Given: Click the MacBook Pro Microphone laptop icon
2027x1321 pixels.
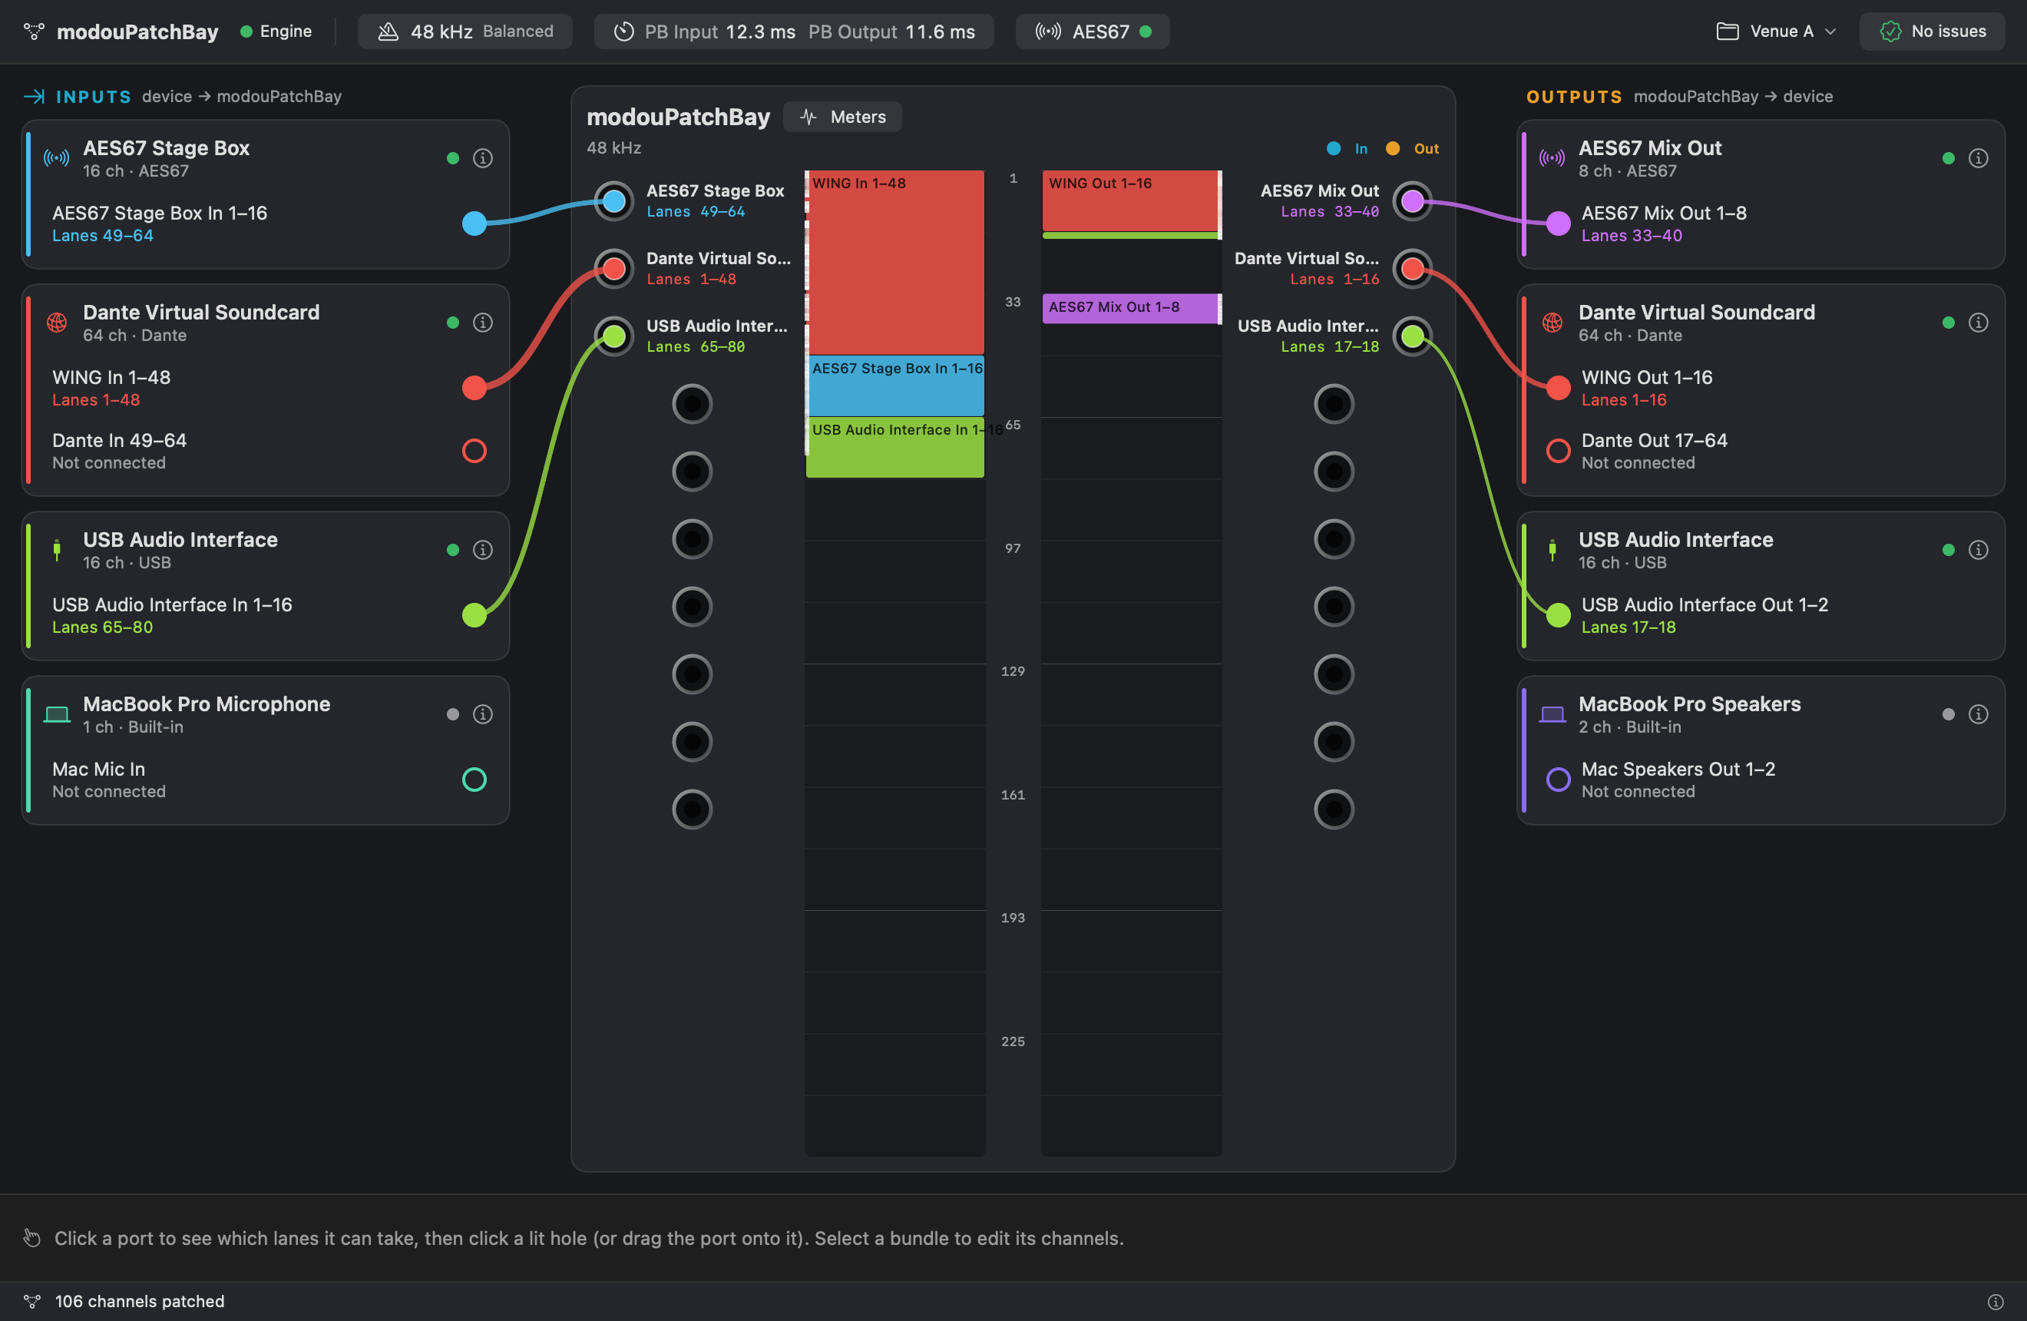Looking at the screenshot, I should (57, 714).
